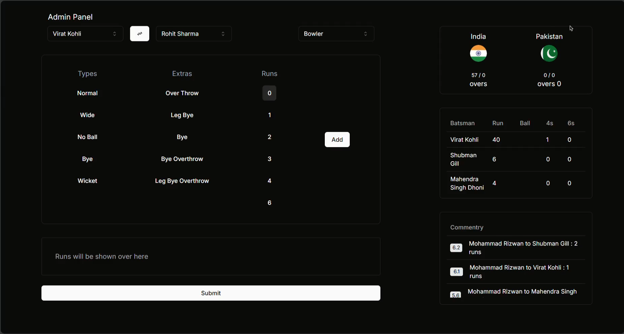Select 0 runs for this delivery
The width and height of the screenshot is (624, 334).
(269, 93)
